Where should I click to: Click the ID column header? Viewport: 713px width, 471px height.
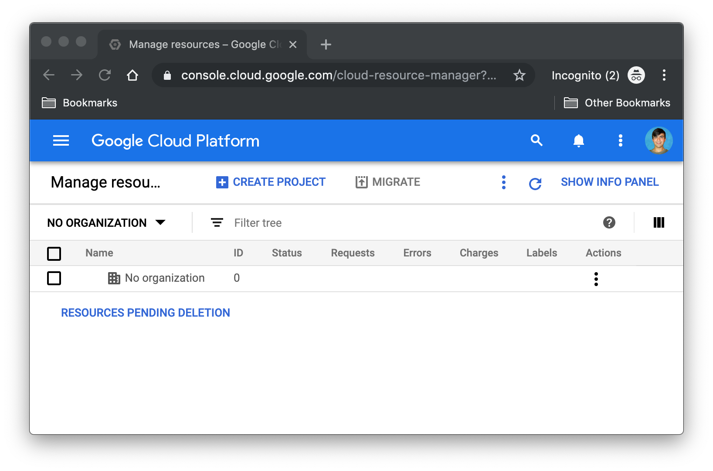(238, 253)
